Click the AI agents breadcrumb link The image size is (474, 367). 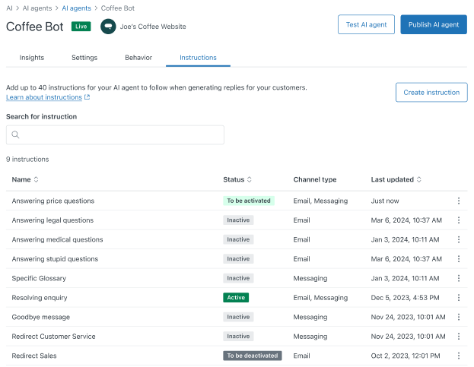click(x=76, y=8)
